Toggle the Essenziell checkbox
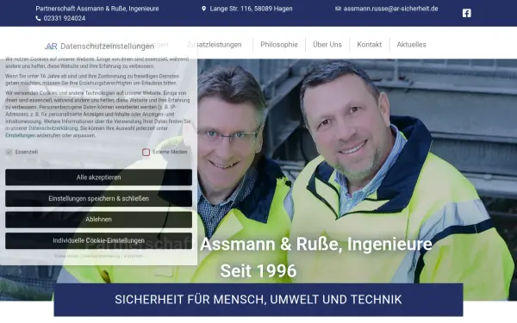Screen dimensions: 517x323 pyautogui.click(x=9, y=152)
